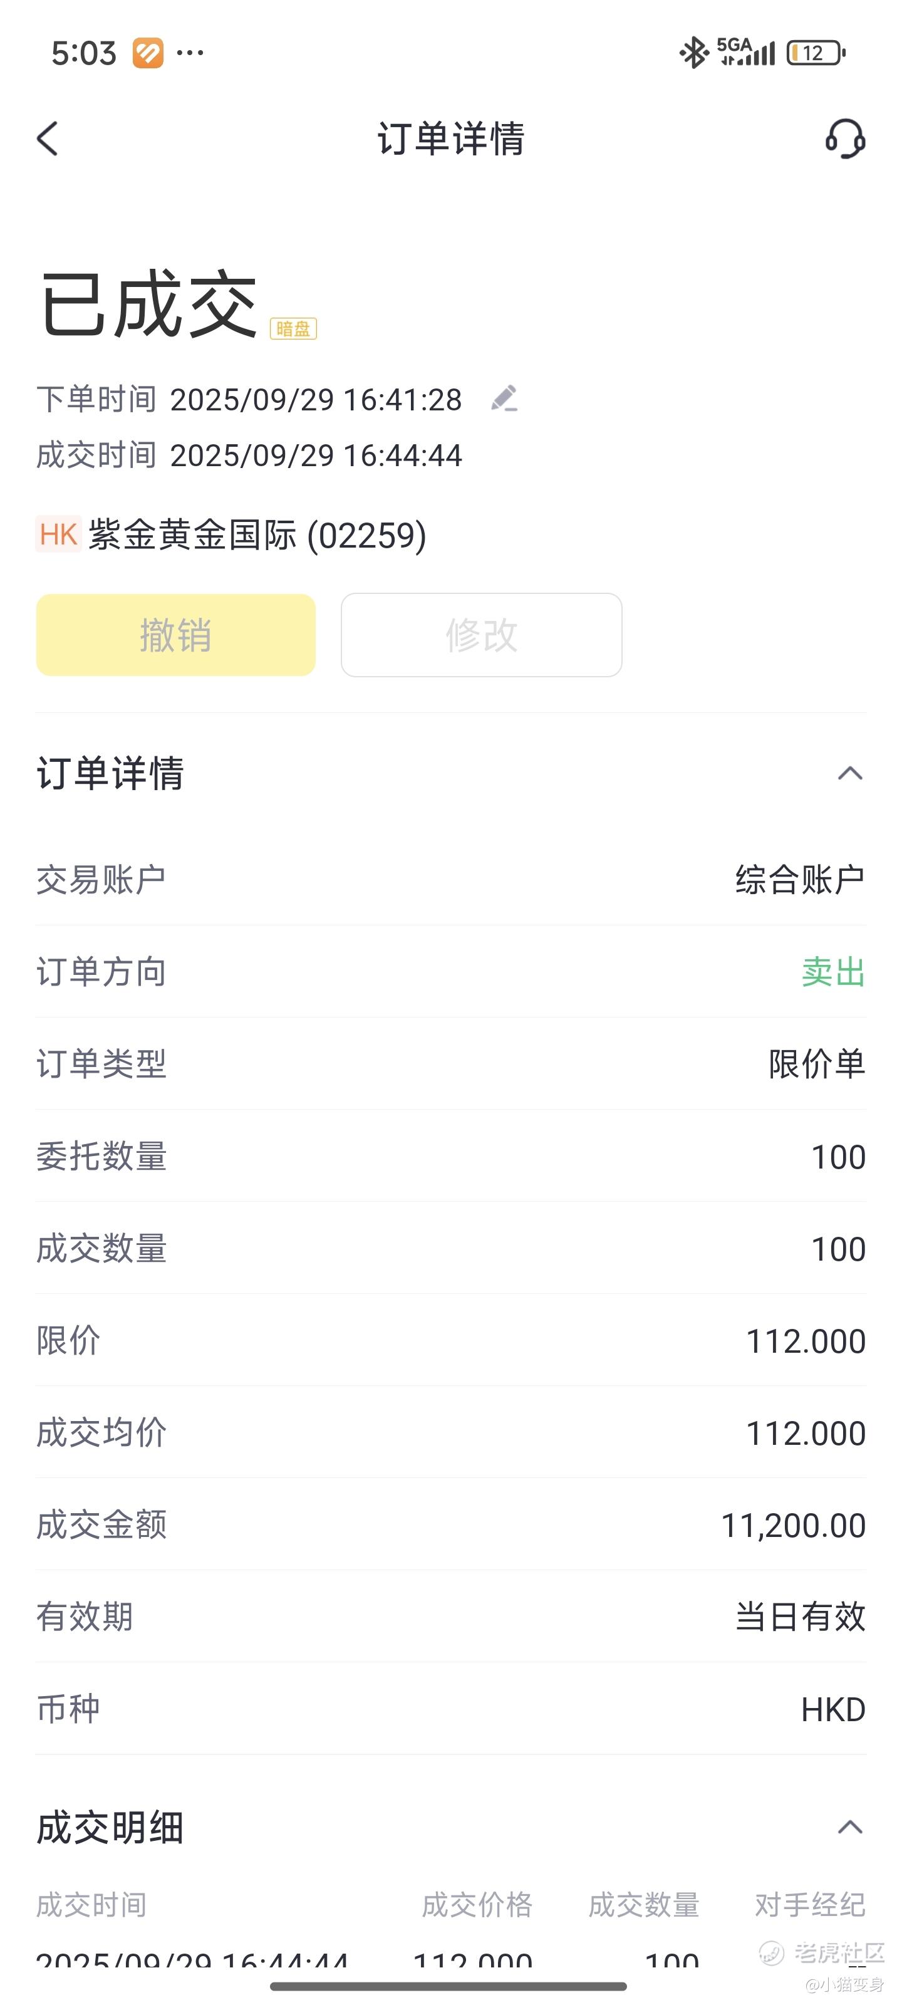Collapse the 订单详情 section chevron
Viewport: 902px width, 2005px height.
pos(850,774)
